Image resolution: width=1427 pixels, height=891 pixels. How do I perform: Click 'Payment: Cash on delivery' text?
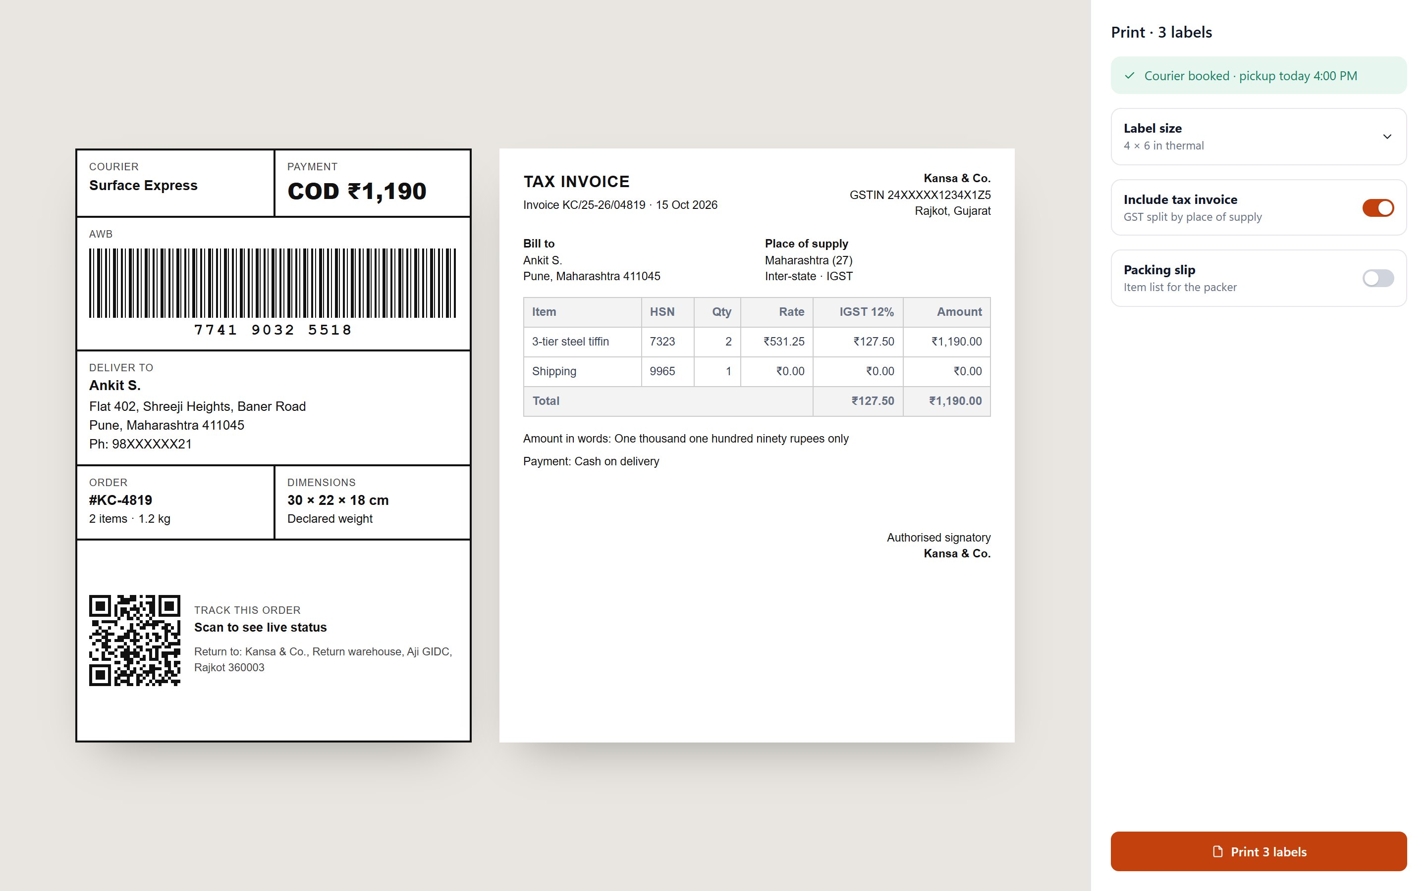click(x=591, y=461)
